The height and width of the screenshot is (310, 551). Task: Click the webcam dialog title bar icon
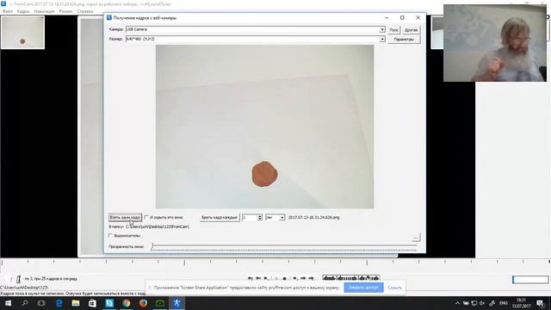(x=109, y=17)
